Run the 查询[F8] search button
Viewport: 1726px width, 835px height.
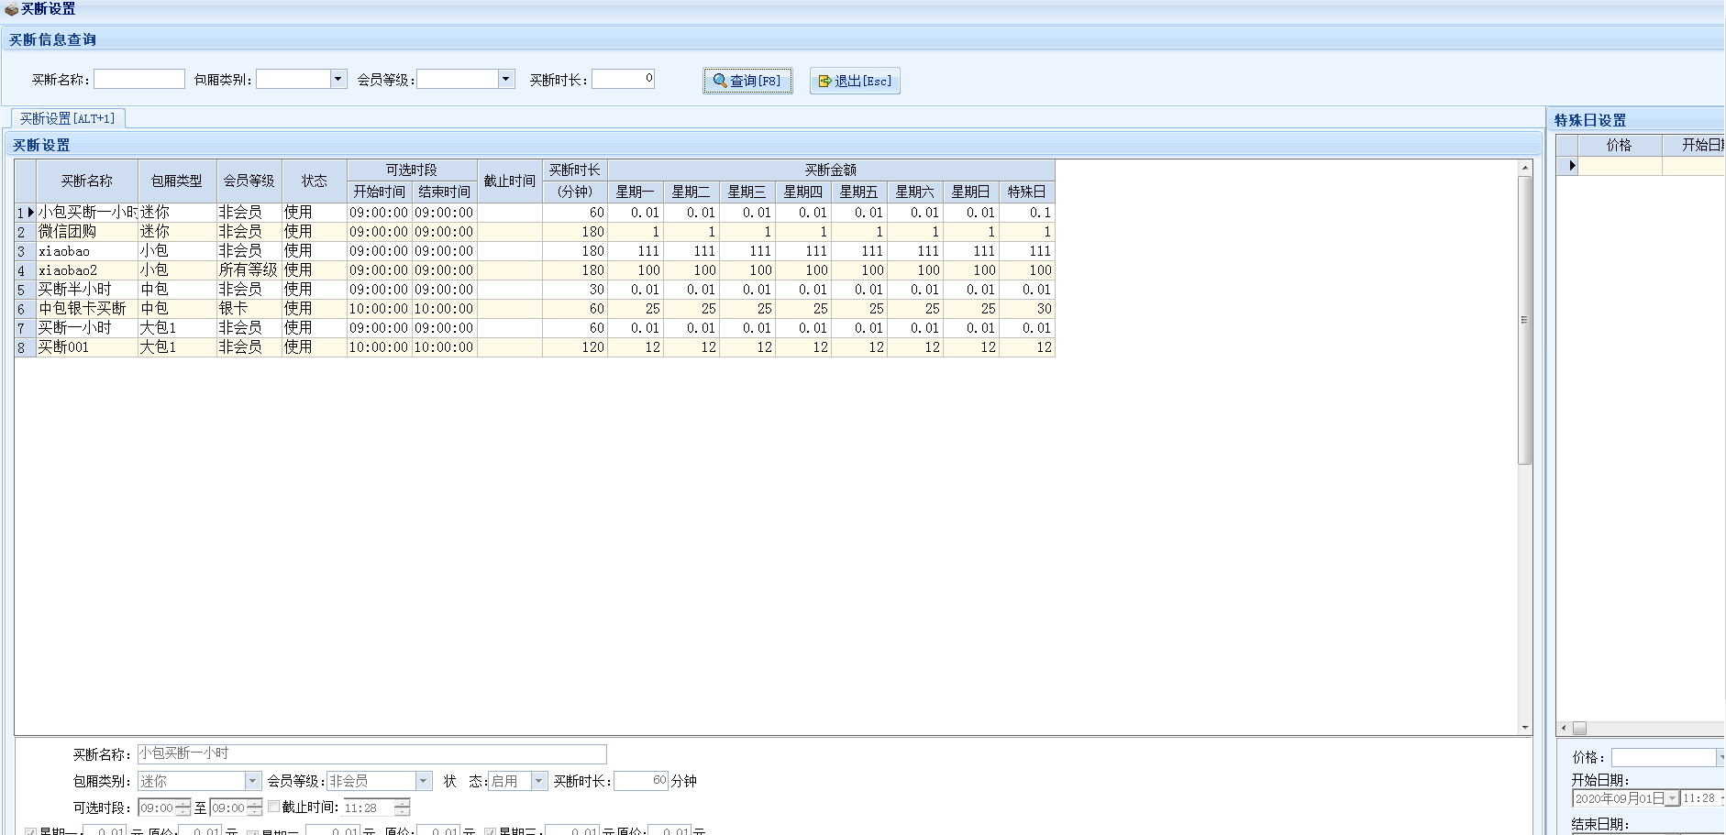click(x=747, y=81)
